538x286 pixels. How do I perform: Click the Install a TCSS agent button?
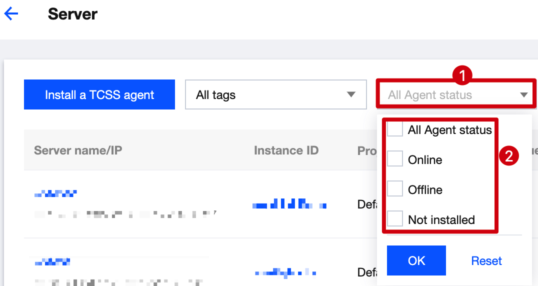click(99, 94)
